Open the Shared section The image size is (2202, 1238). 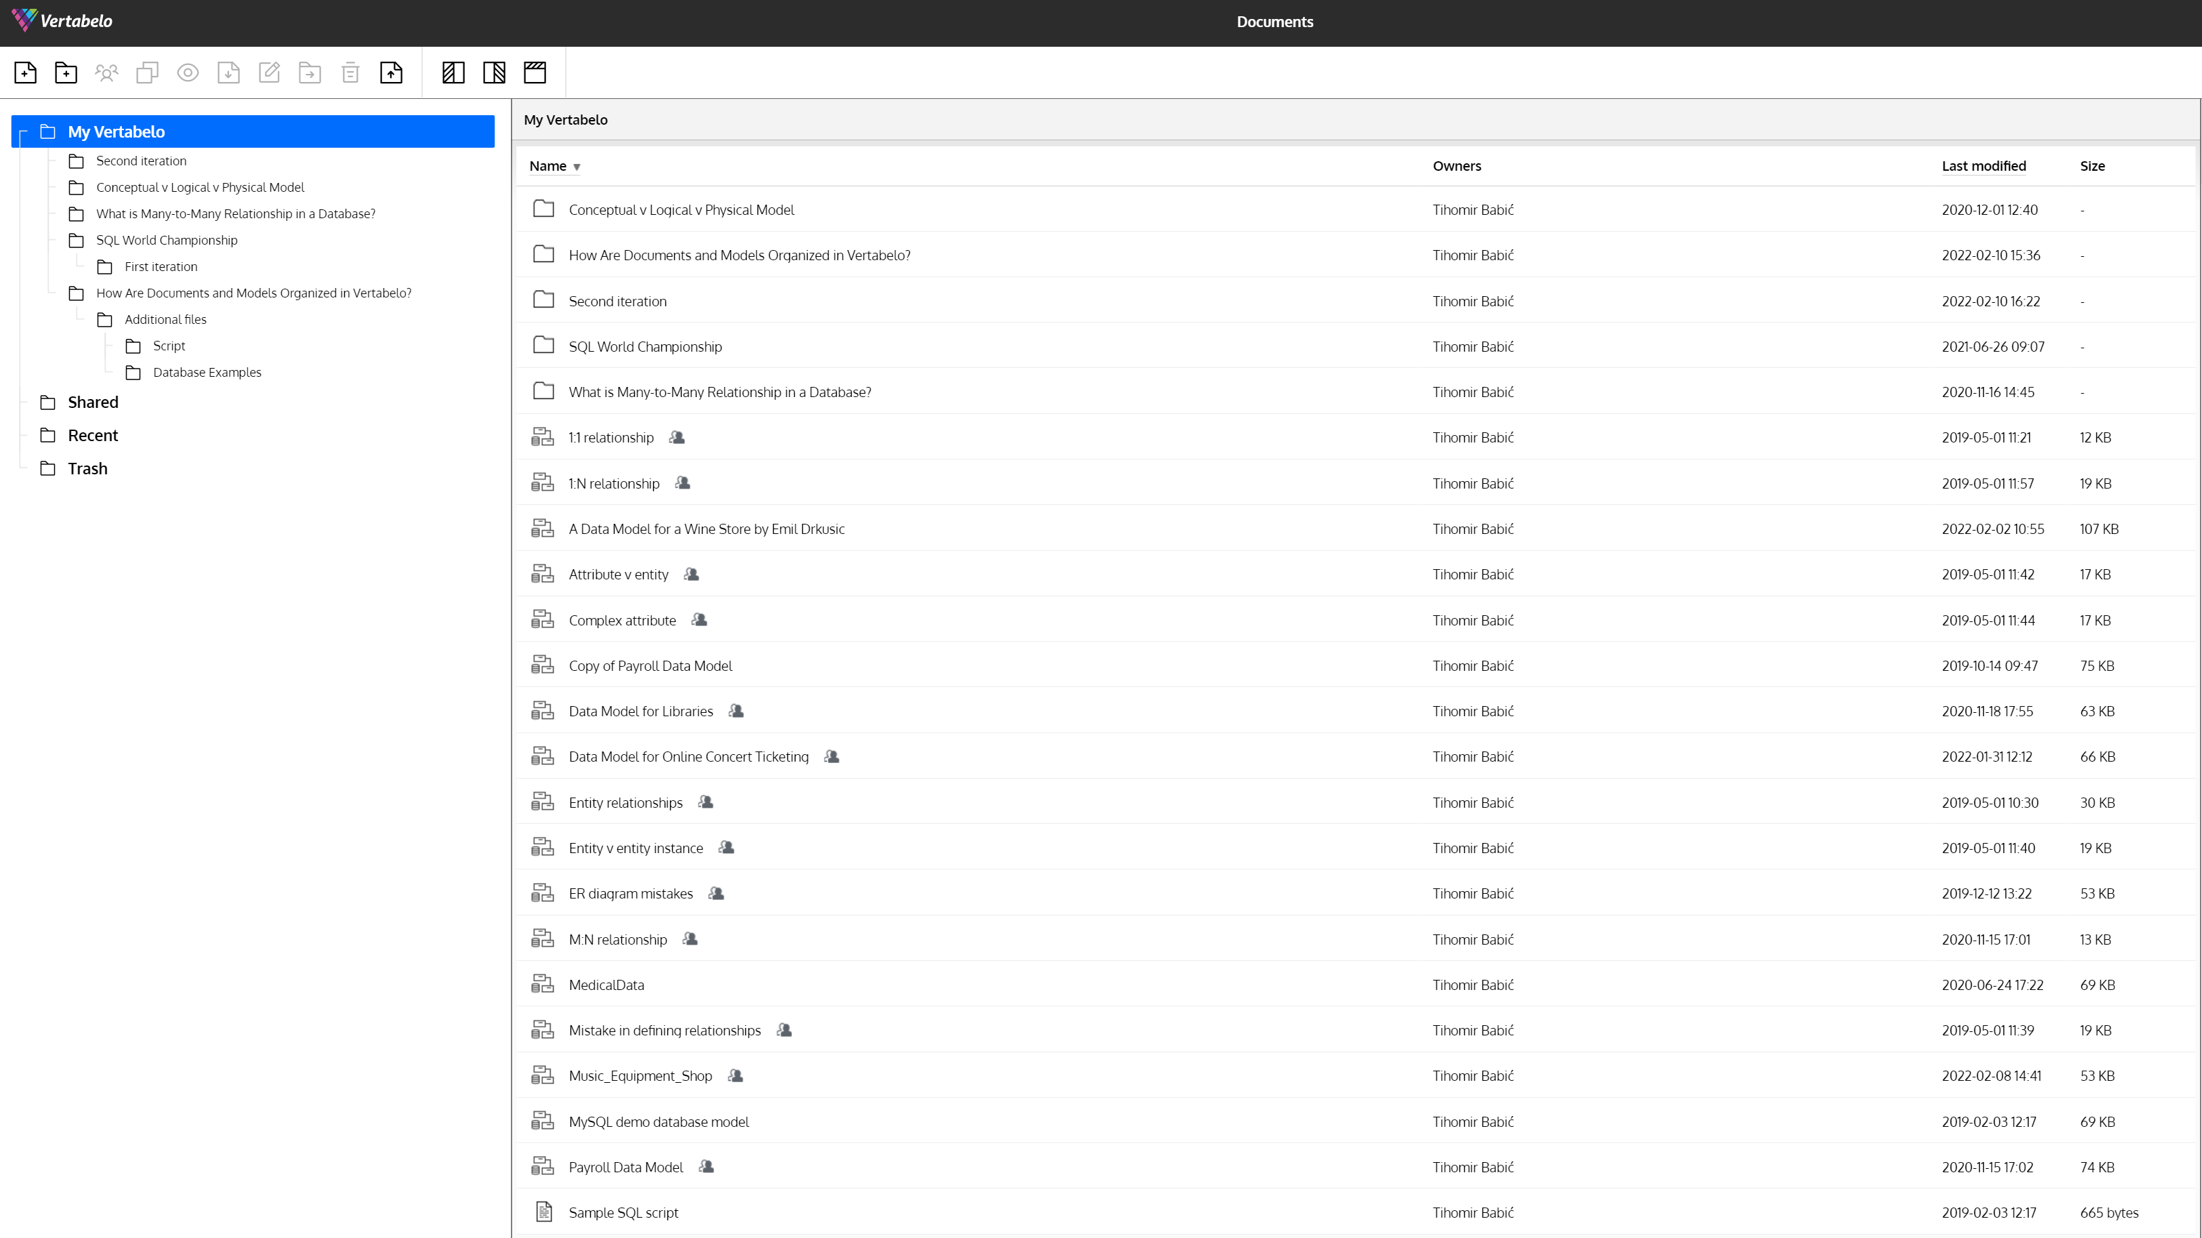(94, 403)
